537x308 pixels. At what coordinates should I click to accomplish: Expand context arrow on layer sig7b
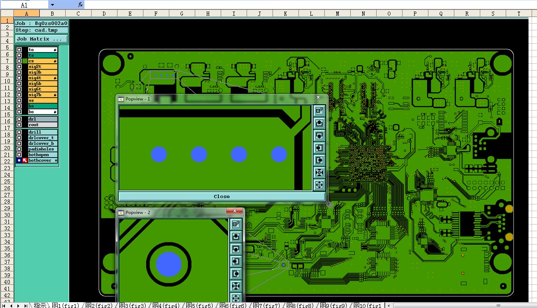(55, 95)
